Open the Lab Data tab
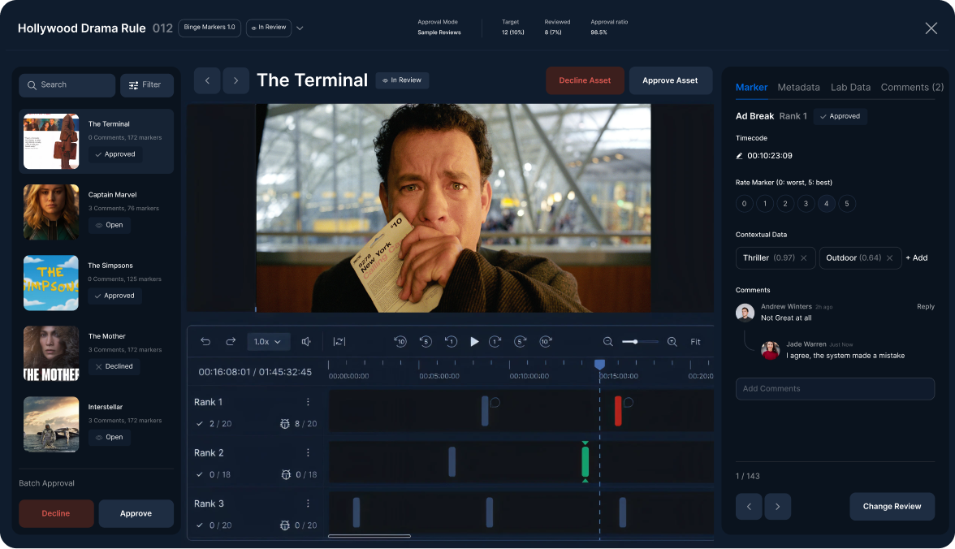Screen dimensions: 955x549 pos(850,88)
